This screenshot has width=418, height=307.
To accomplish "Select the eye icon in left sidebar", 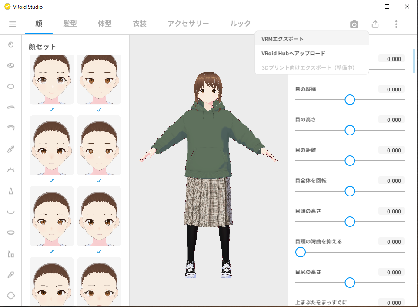I will pos(11,65).
